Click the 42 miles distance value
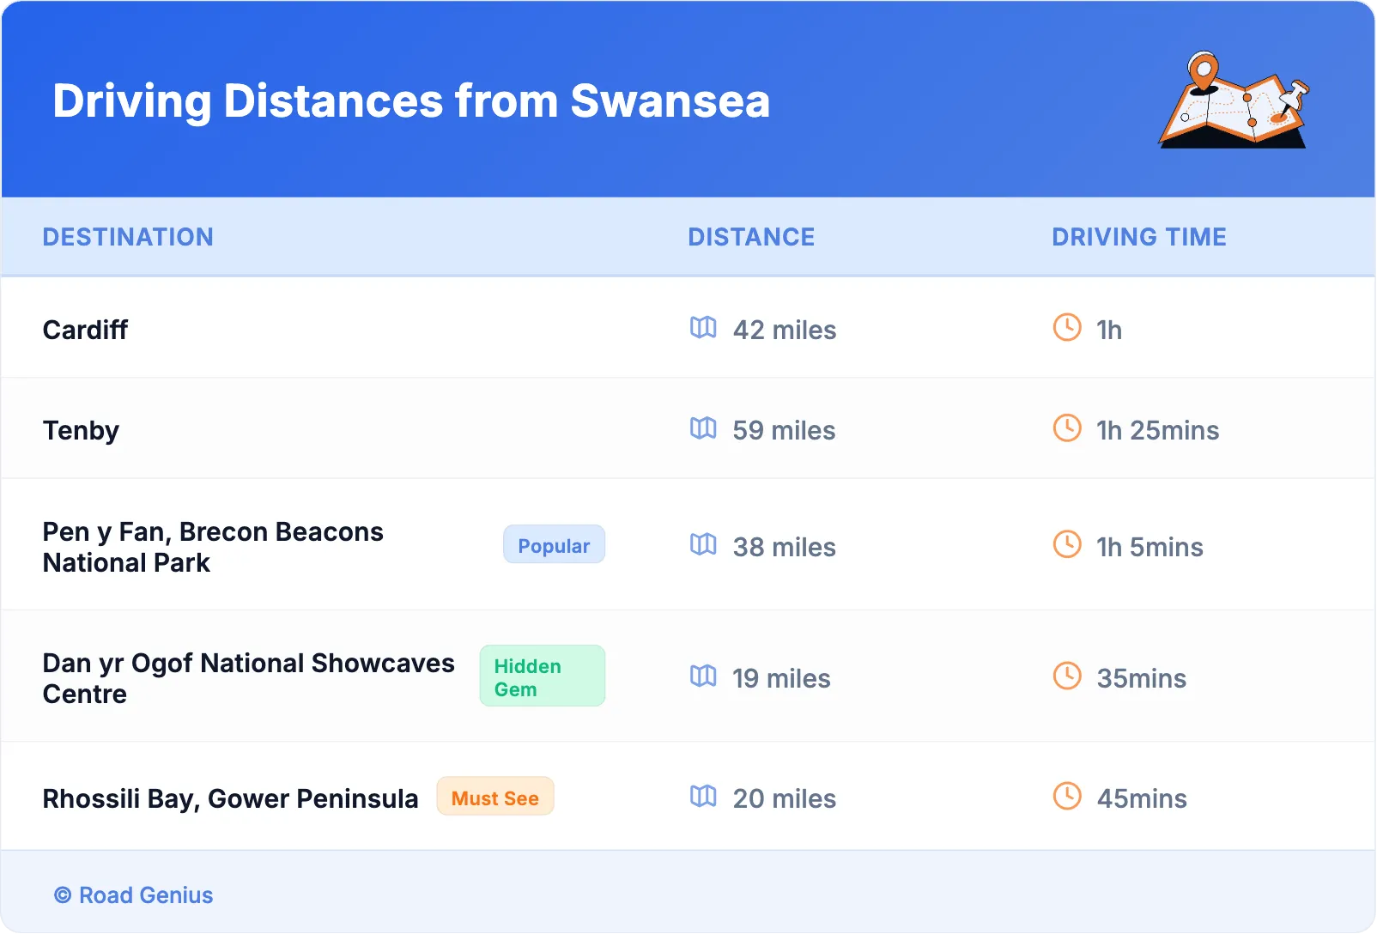 [x=785, y=330]
